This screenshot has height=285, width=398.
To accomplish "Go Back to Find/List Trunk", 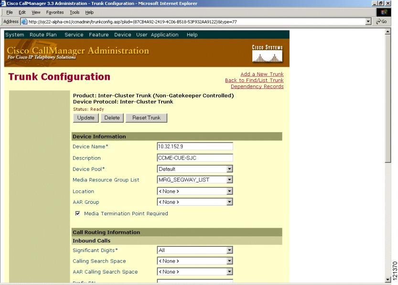I will (254, 80).
